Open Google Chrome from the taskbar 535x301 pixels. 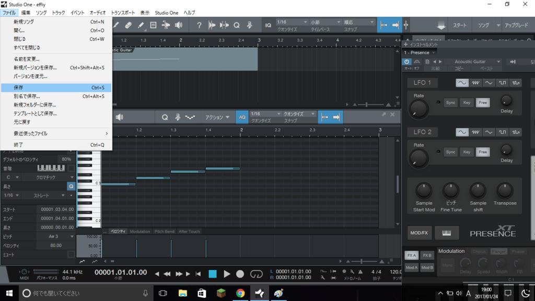pyautogui.click(x=240, y=293)
